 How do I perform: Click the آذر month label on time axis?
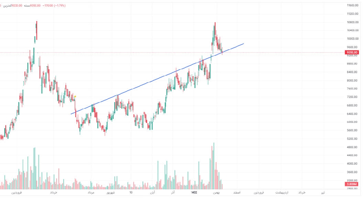click(x=173, y=192)
